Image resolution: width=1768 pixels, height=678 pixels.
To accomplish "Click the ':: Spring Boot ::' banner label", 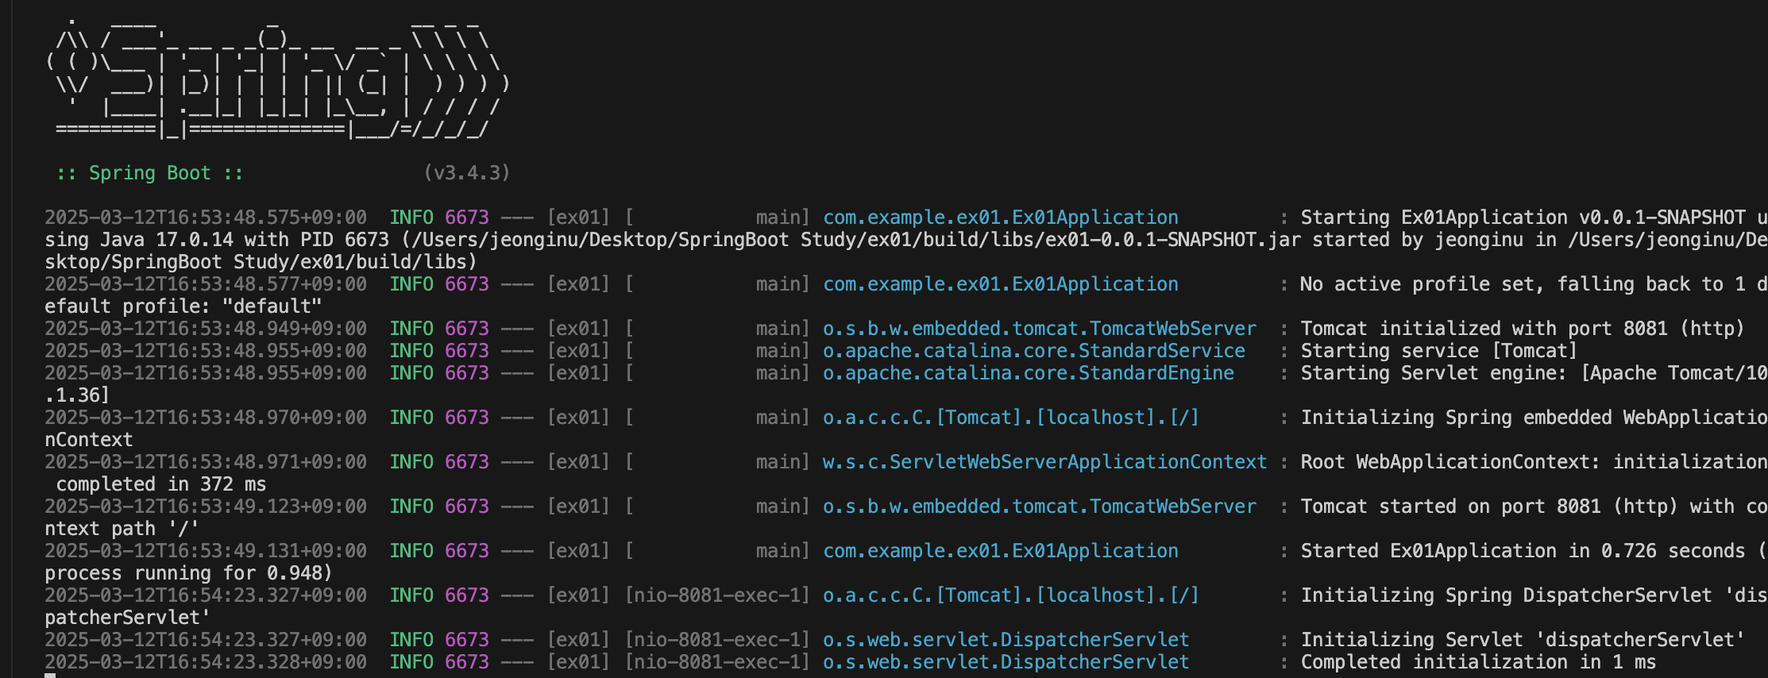I will pos(150,173).
